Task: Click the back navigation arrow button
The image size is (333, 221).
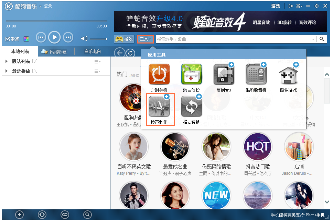Action: point(120,53)
